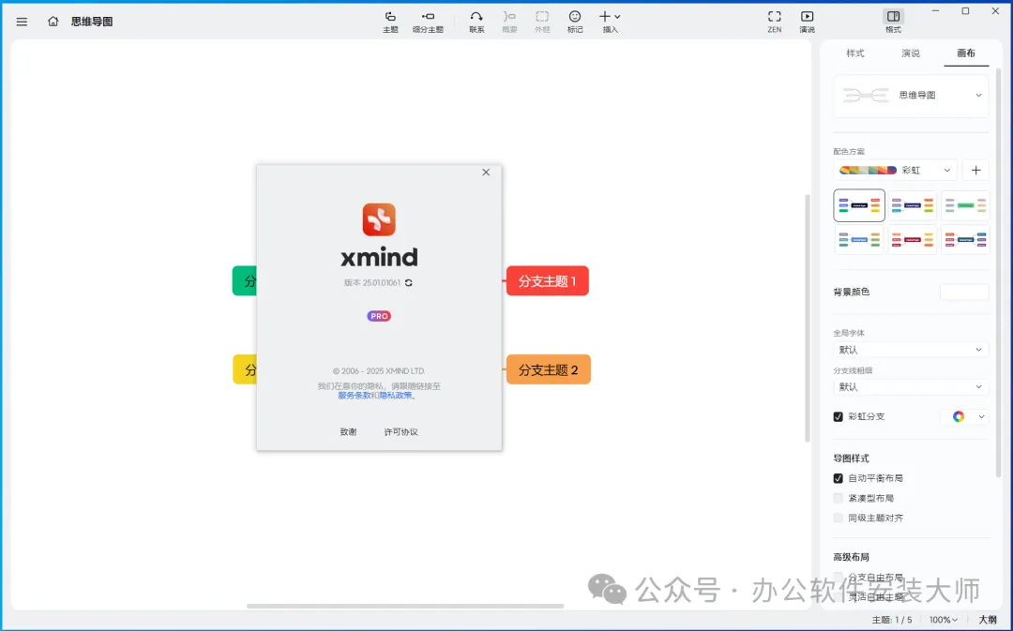1013x631 pixels.
Task: Open the 标记 marker smiley tool
Action: [x=575, y=22]
